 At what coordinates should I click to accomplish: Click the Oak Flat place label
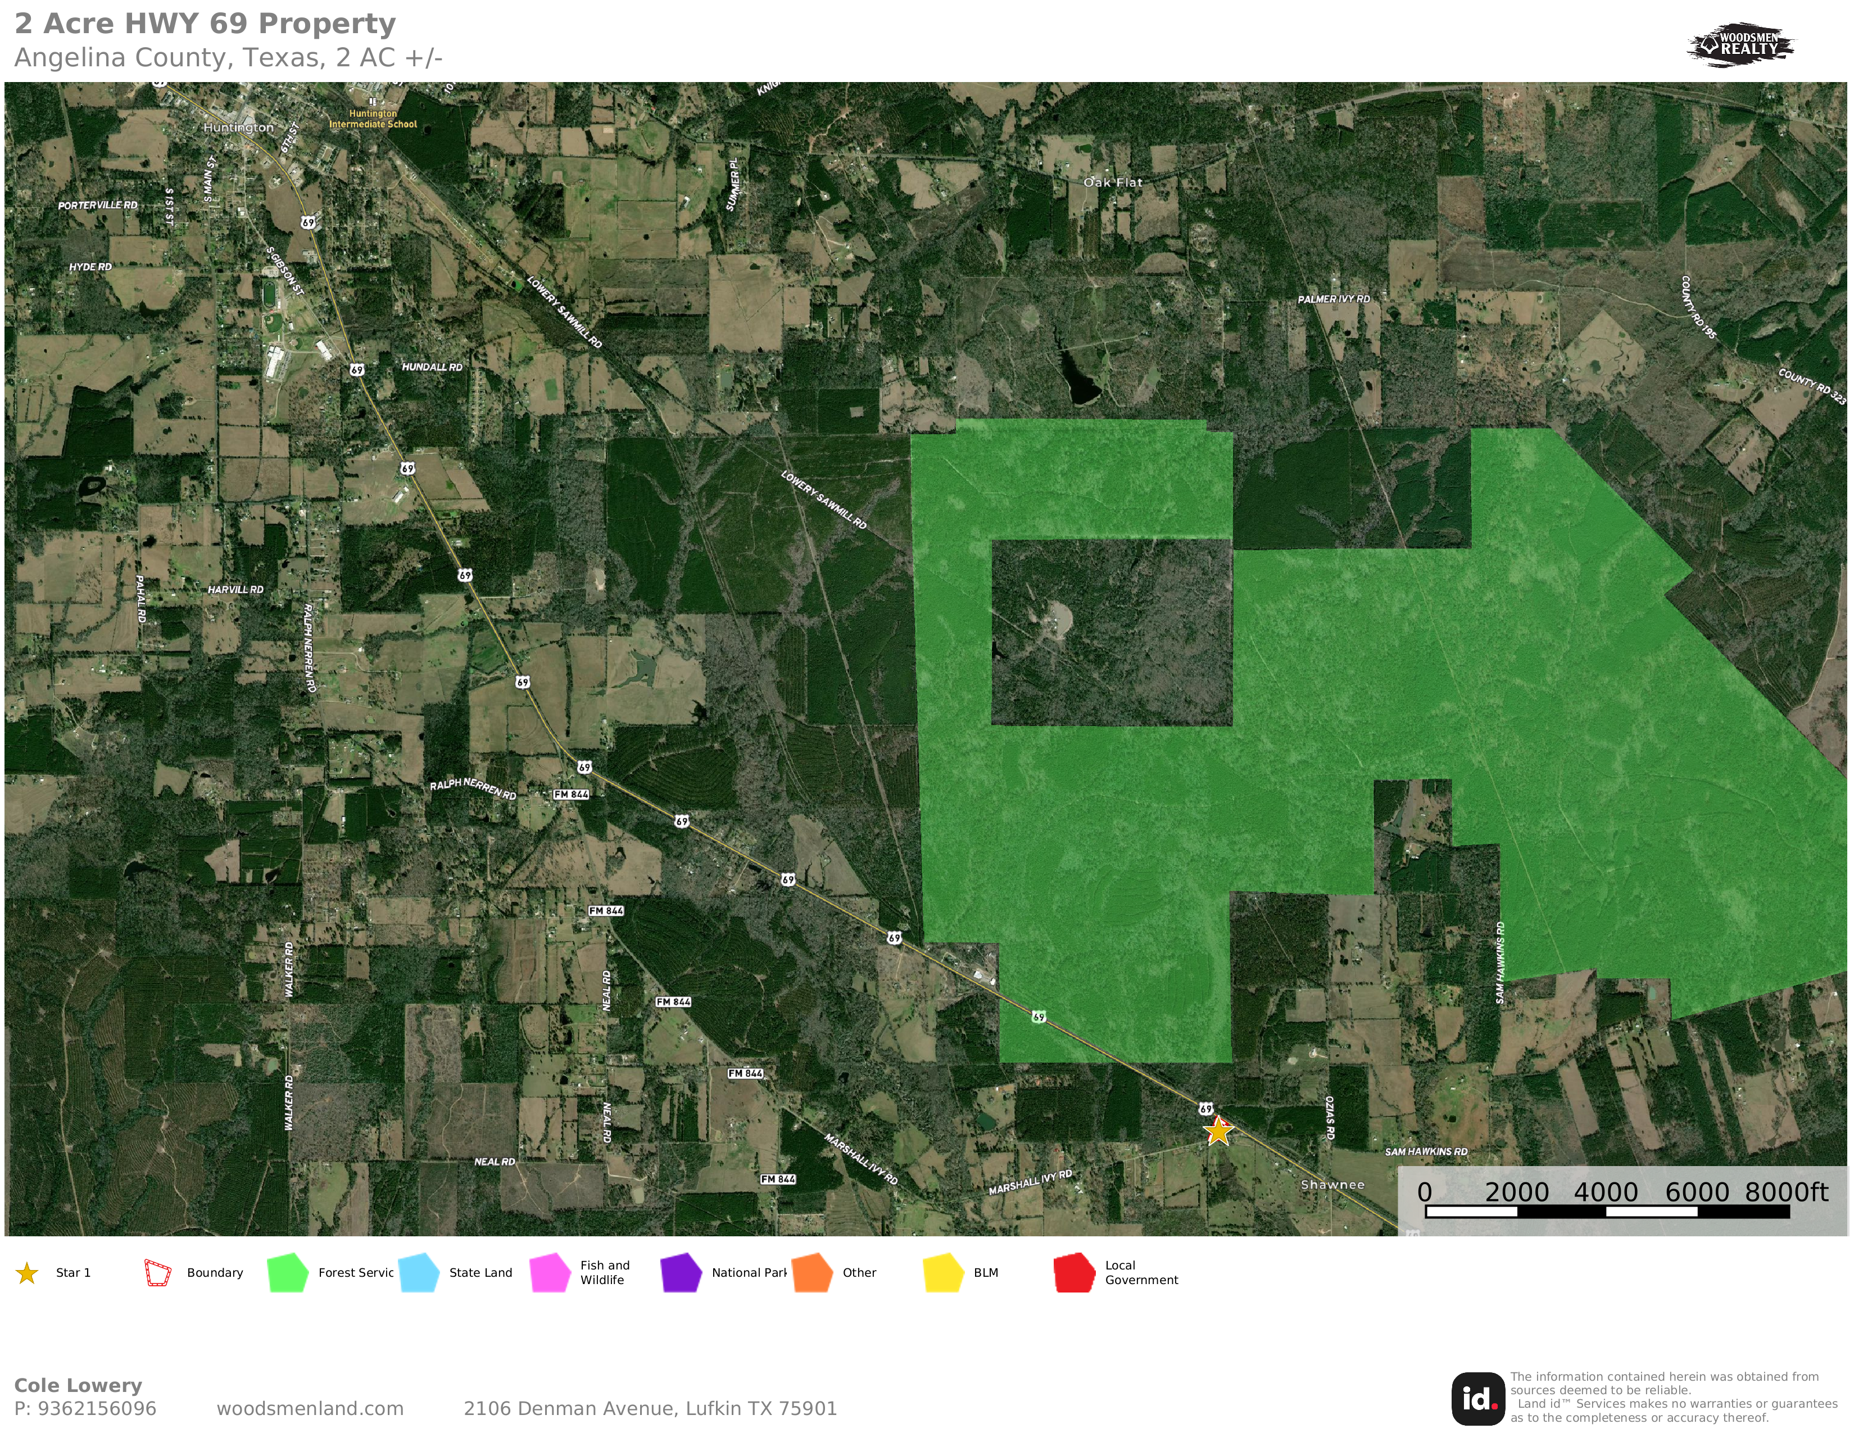[x=1113, y=183]
